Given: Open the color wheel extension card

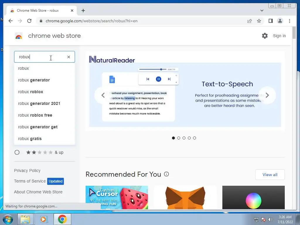Looking at the screenshot, I should pyautogui.click(x=253, y=197).
